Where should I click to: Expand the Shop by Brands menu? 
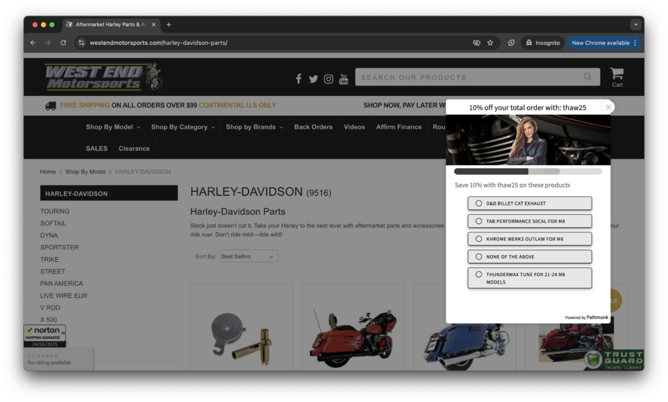[x=254, y=127]
